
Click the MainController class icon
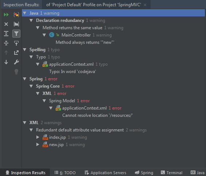(52, 35)
